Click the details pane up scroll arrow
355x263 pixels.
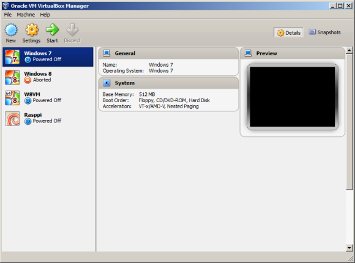pos(349,50)
